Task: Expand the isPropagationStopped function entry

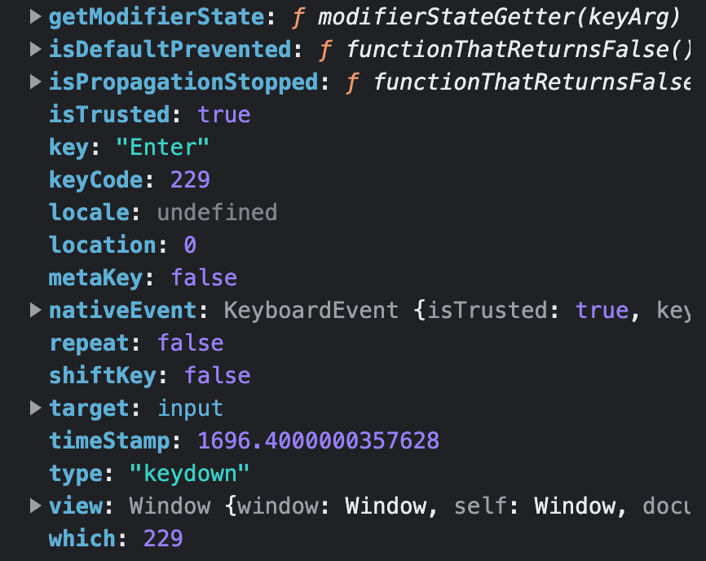Action: click(x=35, y=82)
